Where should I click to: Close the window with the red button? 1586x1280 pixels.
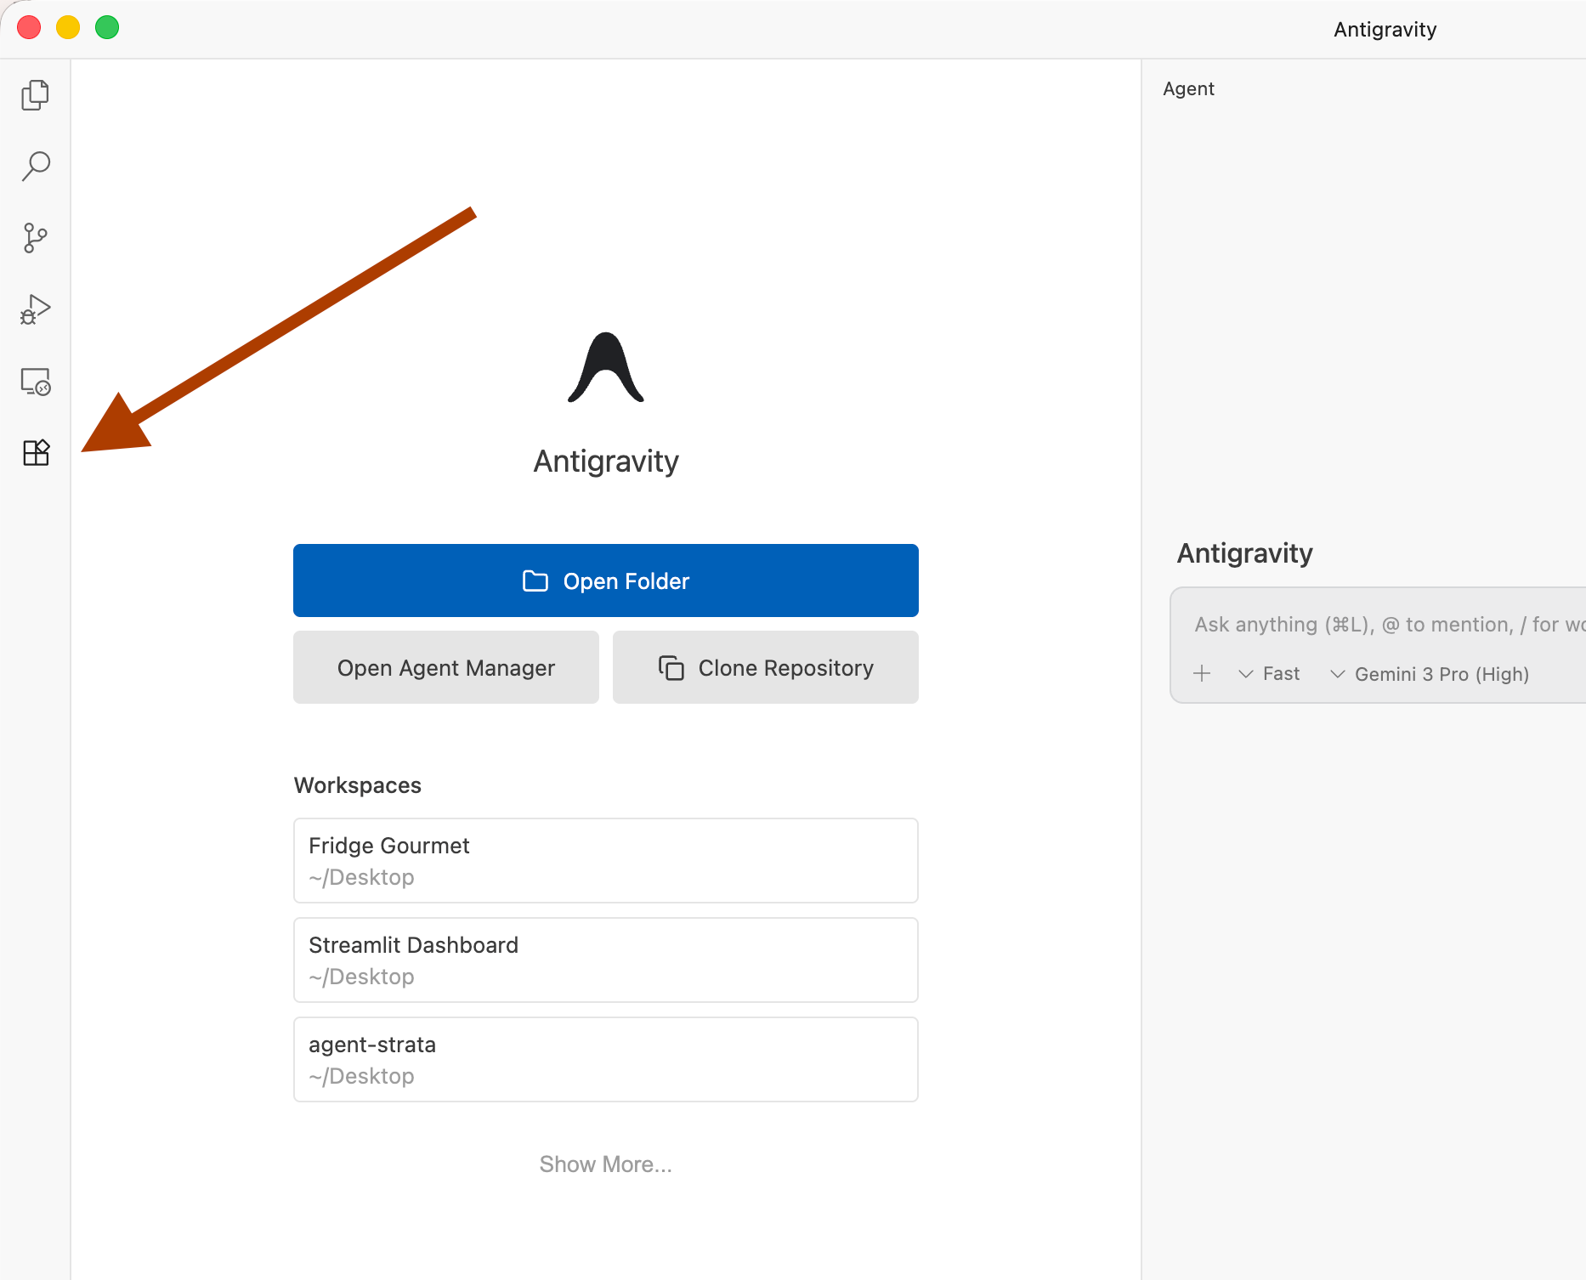point(29,28)
